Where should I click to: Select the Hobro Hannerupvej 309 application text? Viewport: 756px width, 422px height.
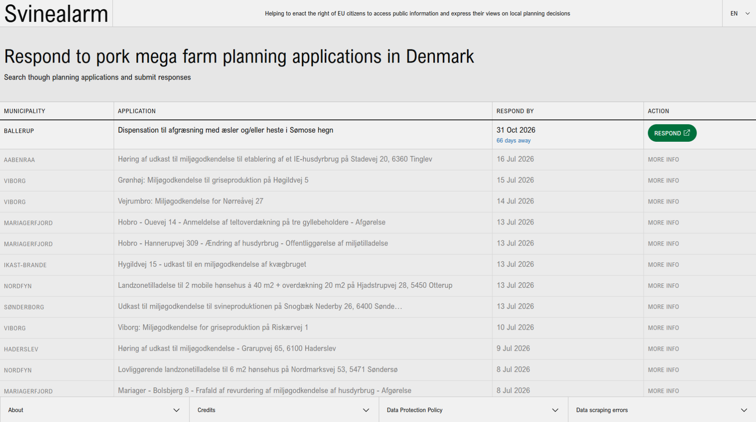click(253, 243)
